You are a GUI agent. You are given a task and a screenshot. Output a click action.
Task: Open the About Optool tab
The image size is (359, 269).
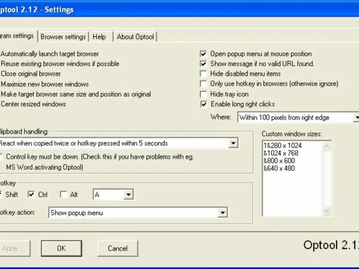136,37
